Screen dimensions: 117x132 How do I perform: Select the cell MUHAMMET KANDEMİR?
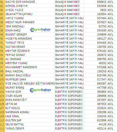30,67
